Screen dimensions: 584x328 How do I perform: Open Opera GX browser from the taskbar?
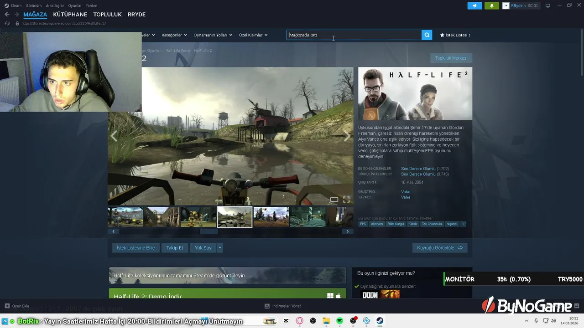(x=300, y=321)
